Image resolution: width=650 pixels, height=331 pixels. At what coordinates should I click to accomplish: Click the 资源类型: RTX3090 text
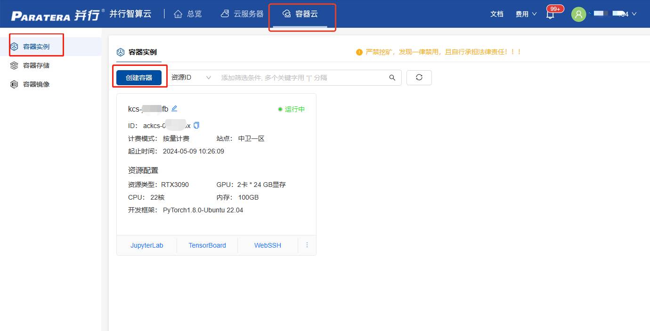[158, 185]
